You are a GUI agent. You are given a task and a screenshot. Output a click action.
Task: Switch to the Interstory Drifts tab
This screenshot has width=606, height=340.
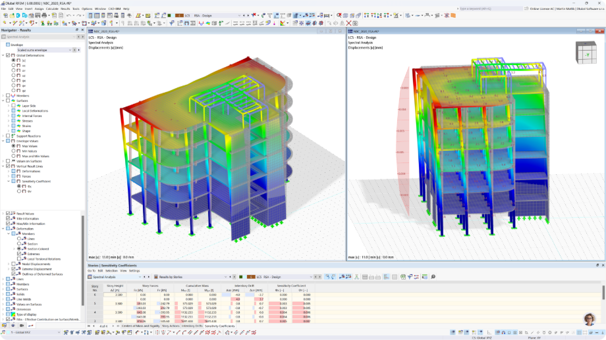point(192,326)
